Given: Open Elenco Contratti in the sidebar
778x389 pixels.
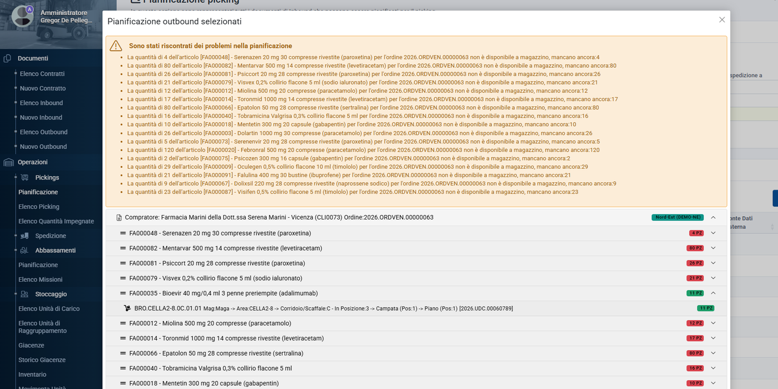Looking at the screenshot, I should [42, 74].
